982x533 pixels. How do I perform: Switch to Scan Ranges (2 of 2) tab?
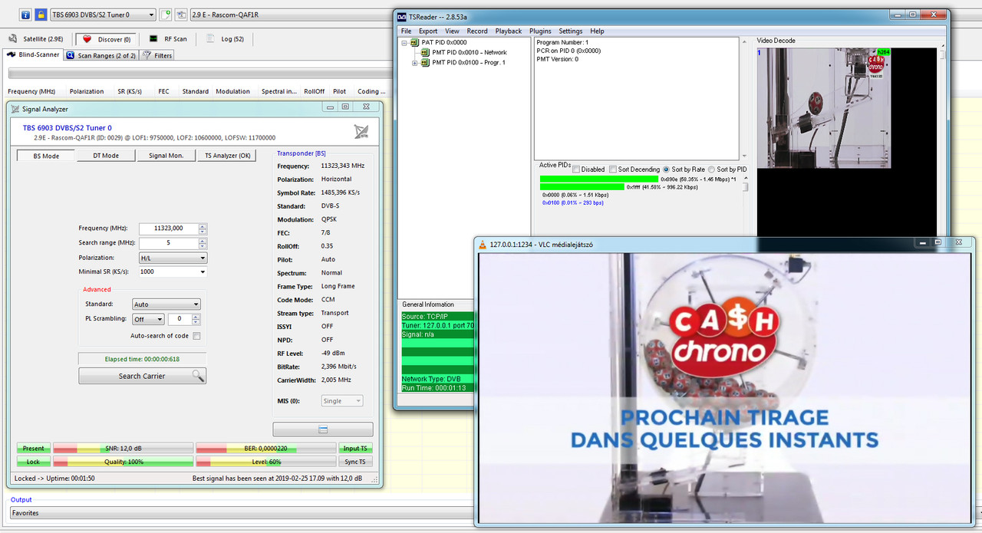(x=101, y=55)
